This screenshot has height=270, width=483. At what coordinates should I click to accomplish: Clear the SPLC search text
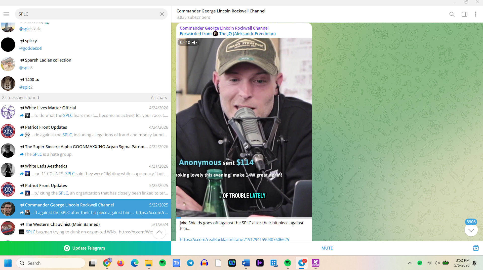162,14
